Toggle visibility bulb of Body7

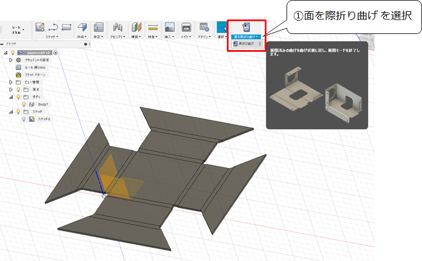click(x=24, y=104)
